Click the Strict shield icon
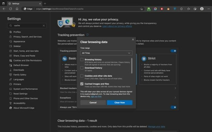 [144, 59]
